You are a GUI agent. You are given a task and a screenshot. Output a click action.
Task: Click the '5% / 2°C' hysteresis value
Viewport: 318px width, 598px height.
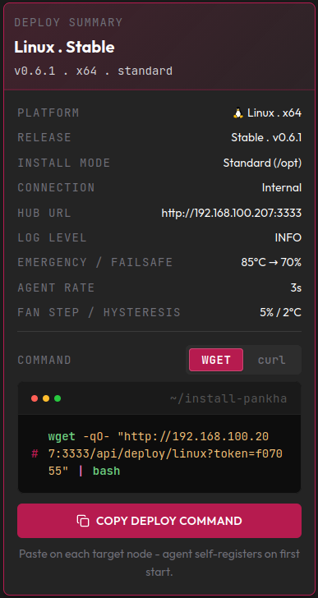(281, 313)
